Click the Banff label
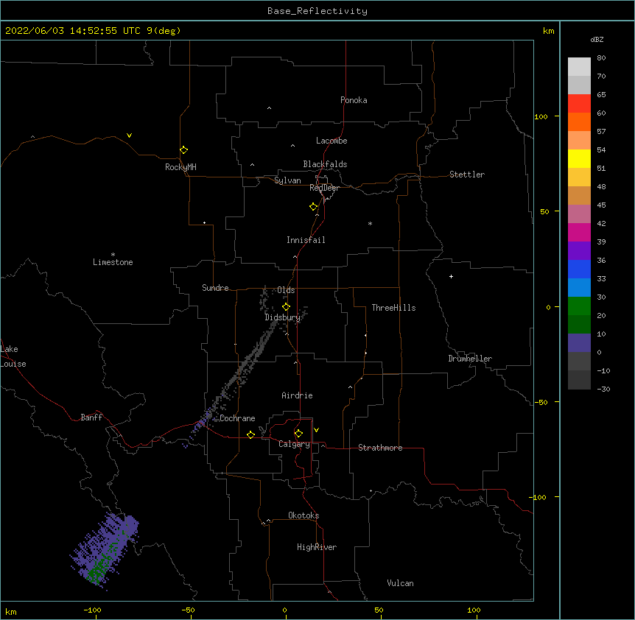The height and width of the screenshot is (620, 635). click(x=91, y=418)
